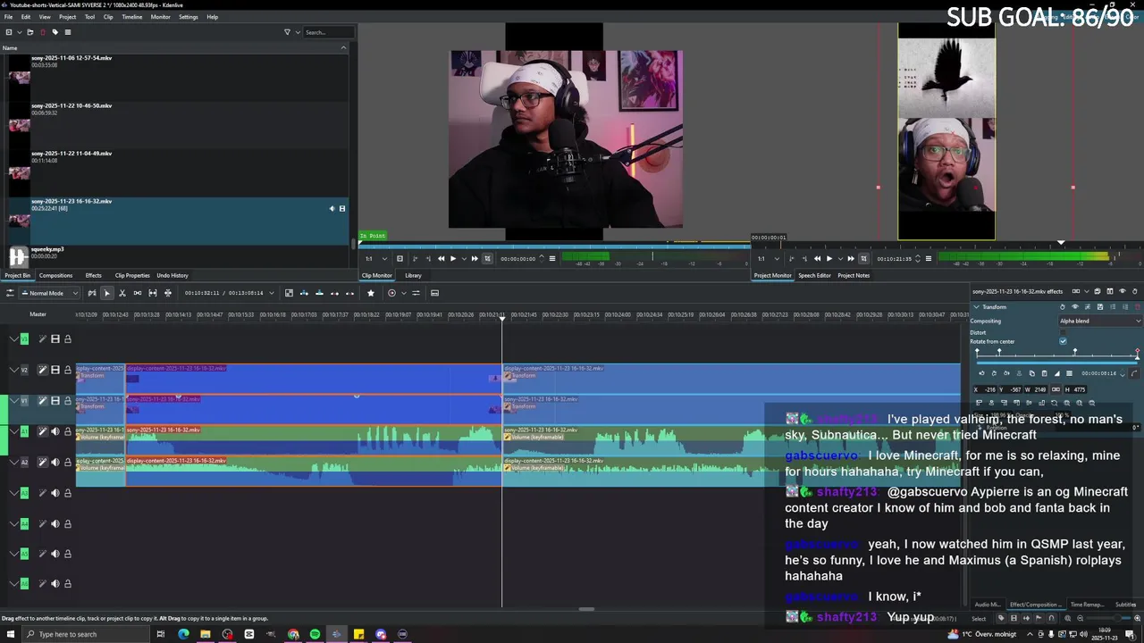This screenshot has height=643, width=1144.
Task: Open the project bin filter funnel icon
Action: click(x=287, y=32)
